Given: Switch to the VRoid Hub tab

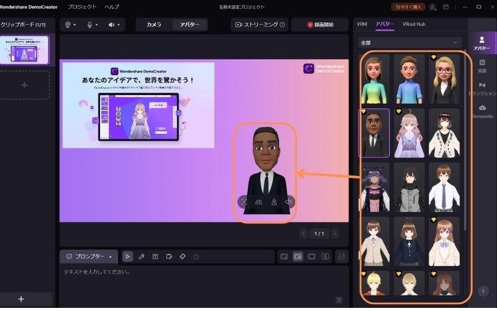Looking at the screenshot, I should tap(414, 24).
